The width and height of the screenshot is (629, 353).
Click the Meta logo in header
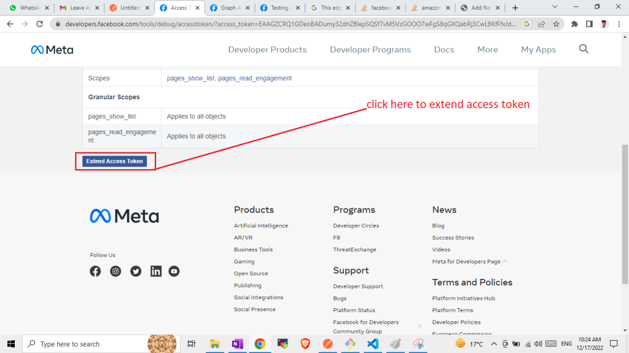tap(52, 50)
